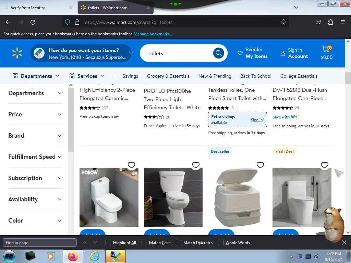Open the HOROW toilet product image
351x263 pixels.
point(109,198)
